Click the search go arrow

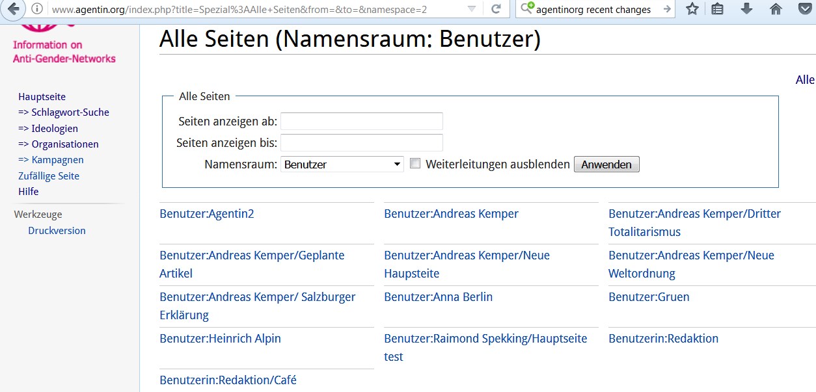point(666,9)
